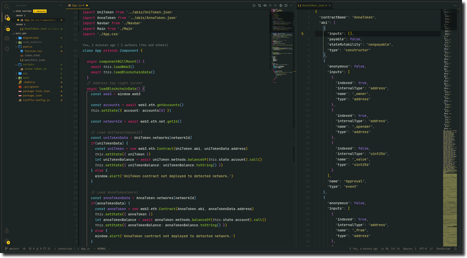Image resolution: width=467 pixels, height=258 pixels.
Task: Click the npm icon beside package-lock.json
Action: coord(20,91)
